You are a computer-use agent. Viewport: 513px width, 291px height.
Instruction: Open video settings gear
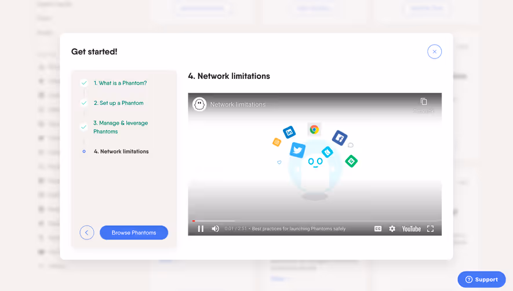[392, 229]
